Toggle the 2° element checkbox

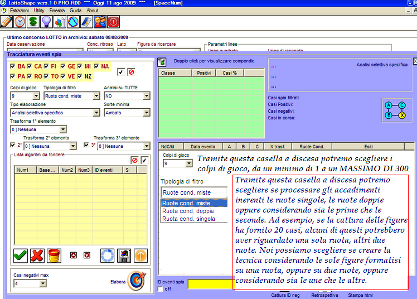(x=12, y=145)
